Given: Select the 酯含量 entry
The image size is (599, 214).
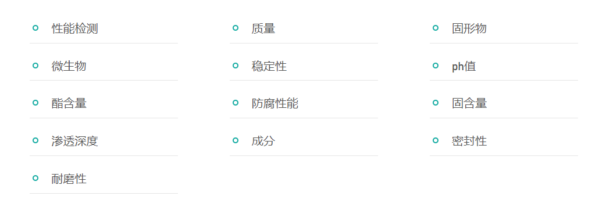Looking at the screenshot, I should [69, 103].
